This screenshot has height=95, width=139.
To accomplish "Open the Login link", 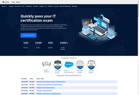I will click(13, 2).
